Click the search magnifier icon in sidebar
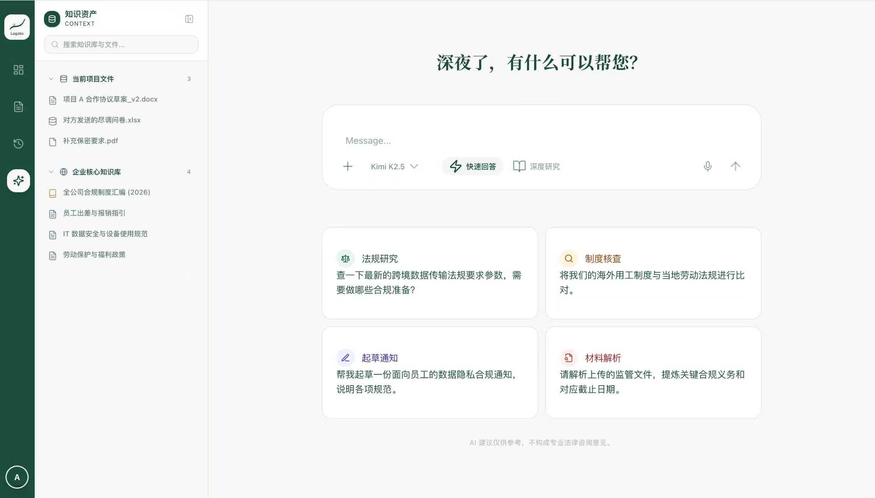875x498 pixels. click(55, 45)
